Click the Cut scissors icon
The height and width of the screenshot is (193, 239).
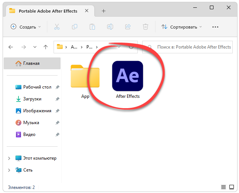[x=57, y=27]
